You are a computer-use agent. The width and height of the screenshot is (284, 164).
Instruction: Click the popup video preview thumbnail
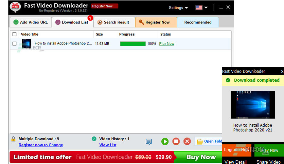click(x=253, y=105)
